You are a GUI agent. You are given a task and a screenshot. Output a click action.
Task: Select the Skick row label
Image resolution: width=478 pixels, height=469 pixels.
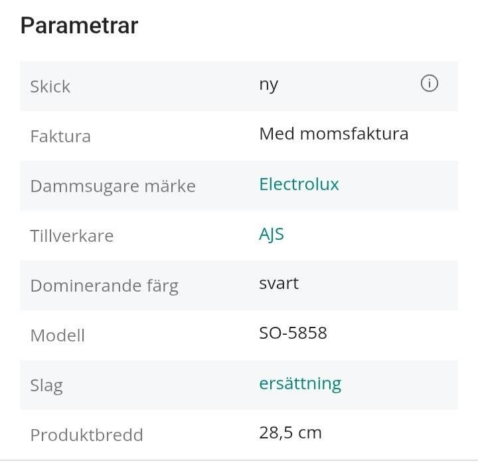pyautogui.click(x=50, y=86)
